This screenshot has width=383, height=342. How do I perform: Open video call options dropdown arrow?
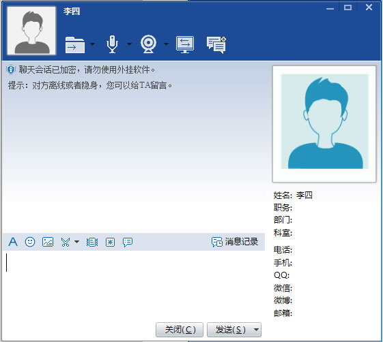166,44
